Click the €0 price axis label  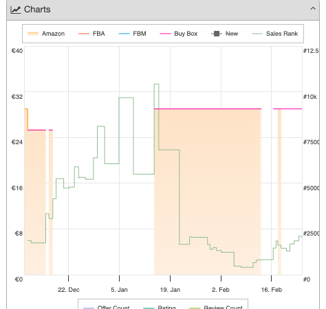(x=19, y=279)
